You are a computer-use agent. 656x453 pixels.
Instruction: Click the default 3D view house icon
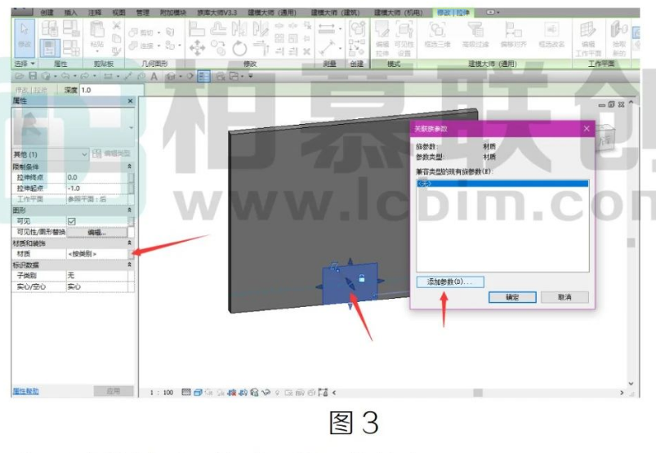[170, 76]
